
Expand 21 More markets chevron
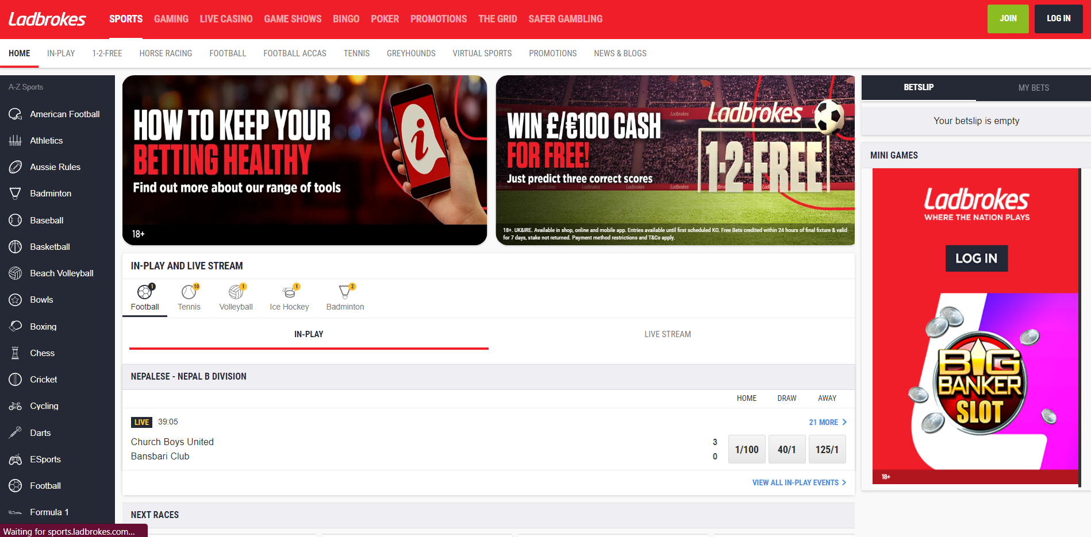[844, 422]
